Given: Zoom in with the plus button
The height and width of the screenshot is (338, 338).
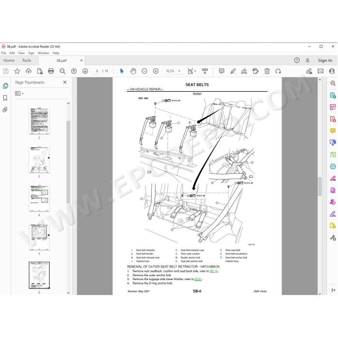Looking at the screenshot, I should [x=155, y=71].
